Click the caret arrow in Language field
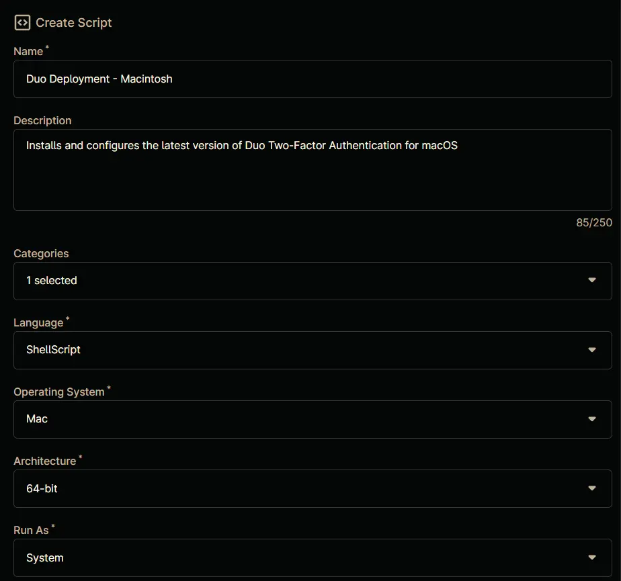Image resolution: width=621 pixels, height=581 pixels. (592, 350)
